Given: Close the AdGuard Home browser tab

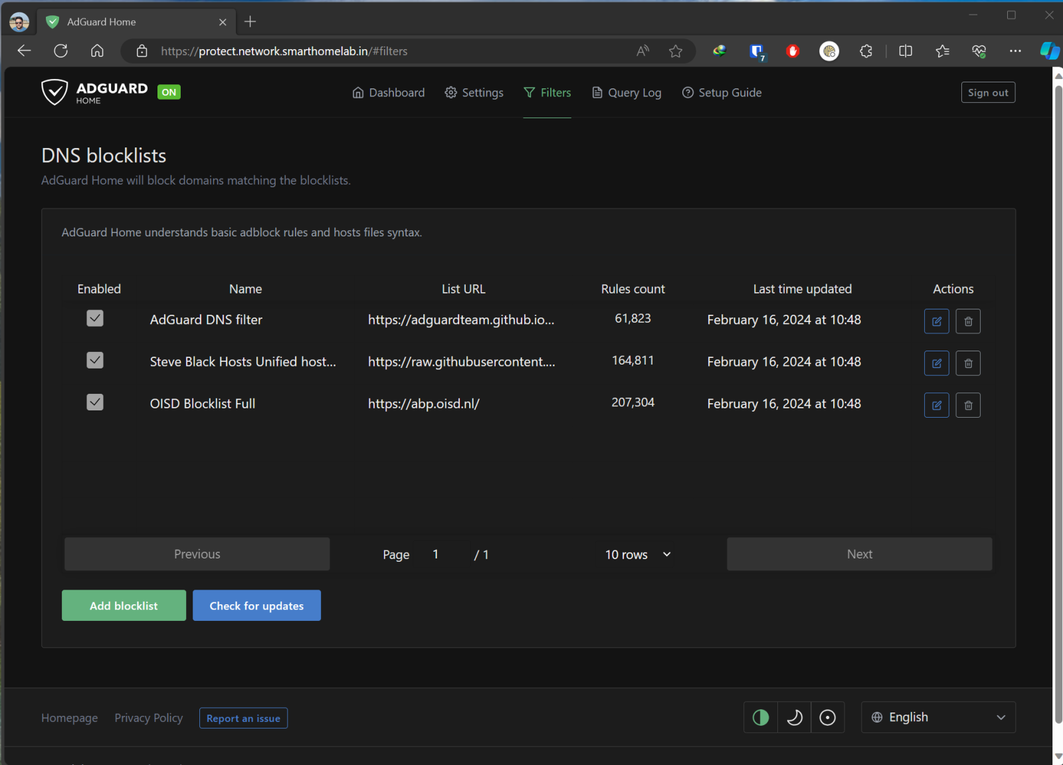Looking at the screenshot, I should pos(223,22).
